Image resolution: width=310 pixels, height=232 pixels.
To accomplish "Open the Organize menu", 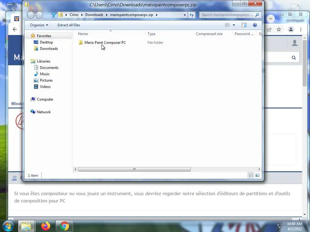I will pos(39,25).
